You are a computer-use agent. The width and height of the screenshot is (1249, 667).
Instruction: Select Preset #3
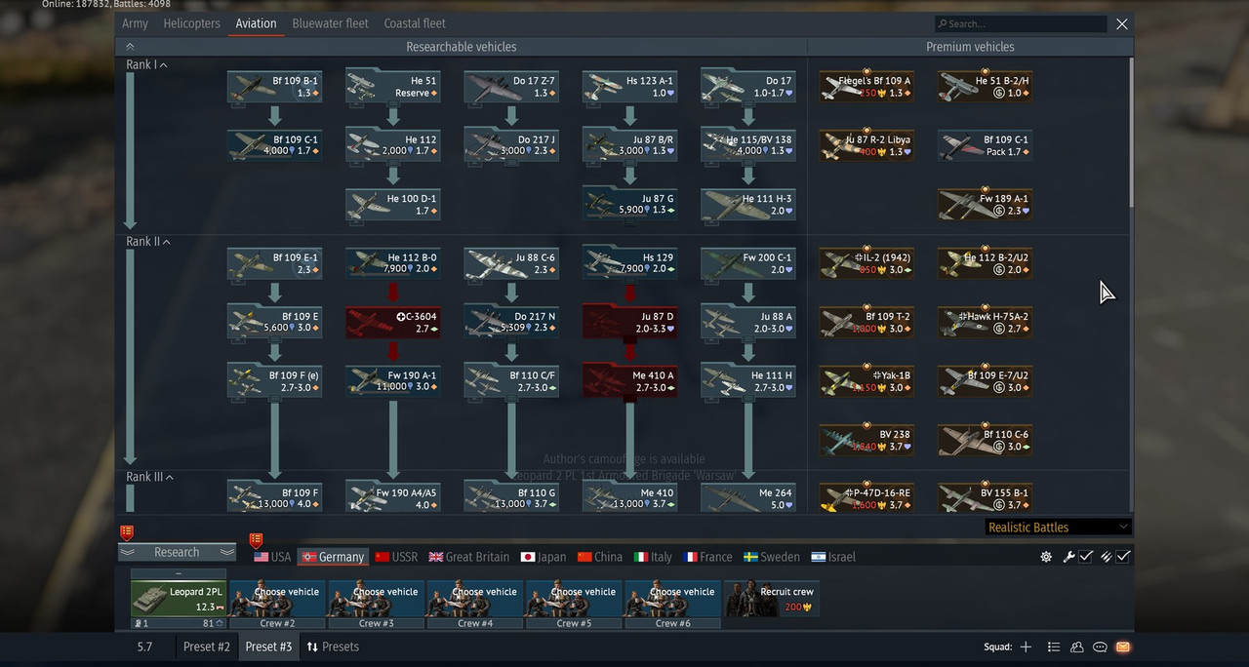click(268, 647)
